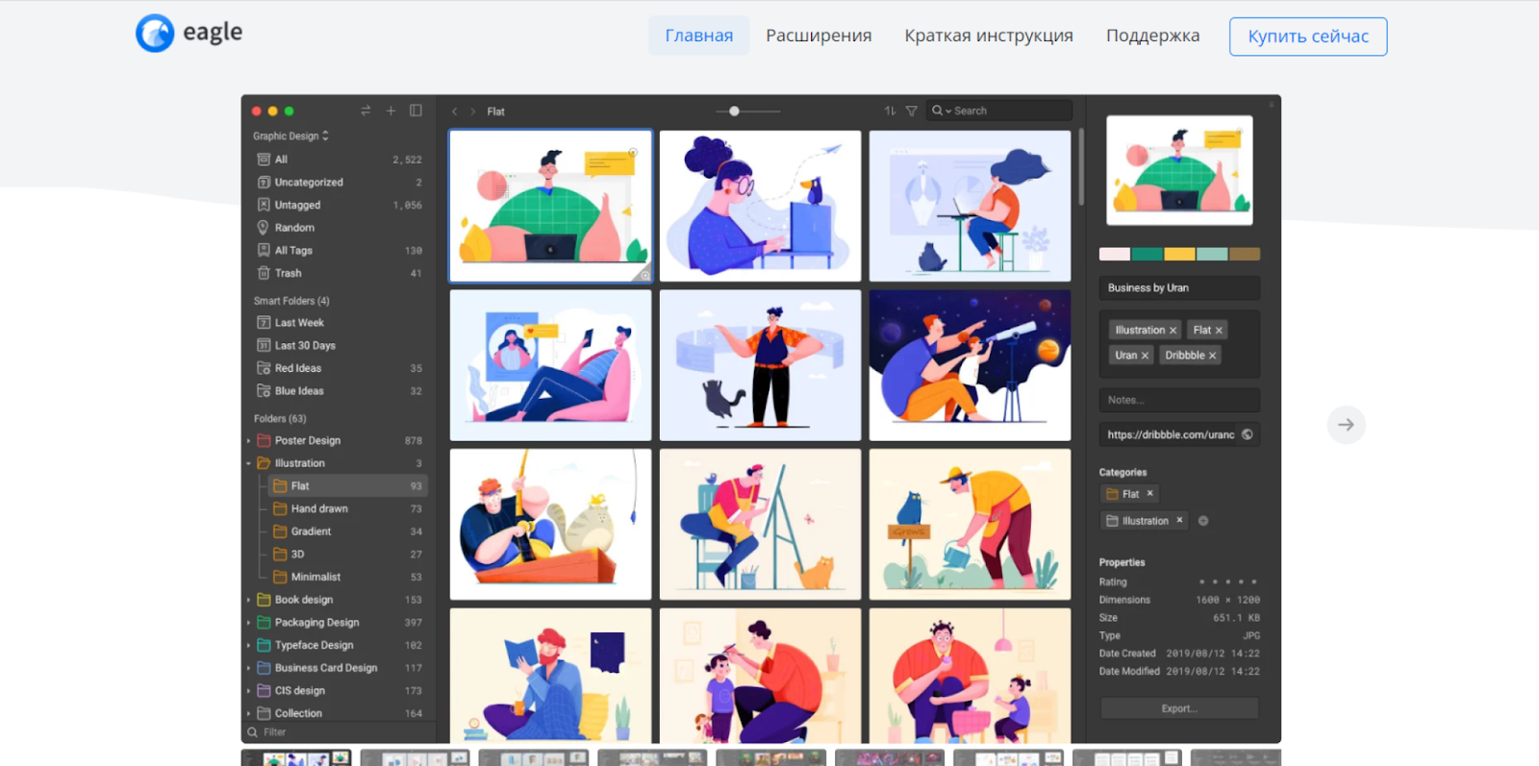Set rating using the rating dots

1227,582
